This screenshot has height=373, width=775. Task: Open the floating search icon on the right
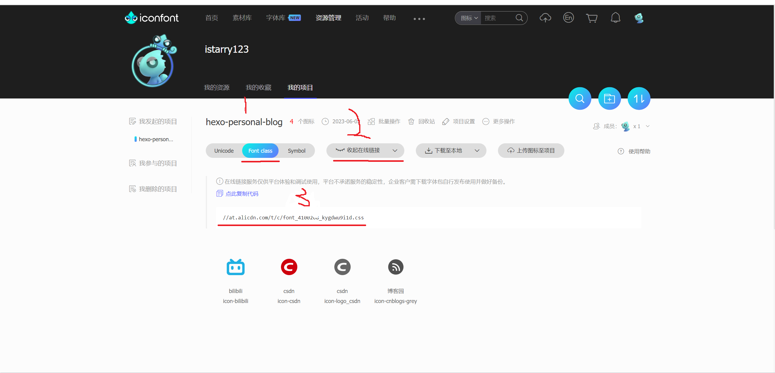tap(580, 98)
